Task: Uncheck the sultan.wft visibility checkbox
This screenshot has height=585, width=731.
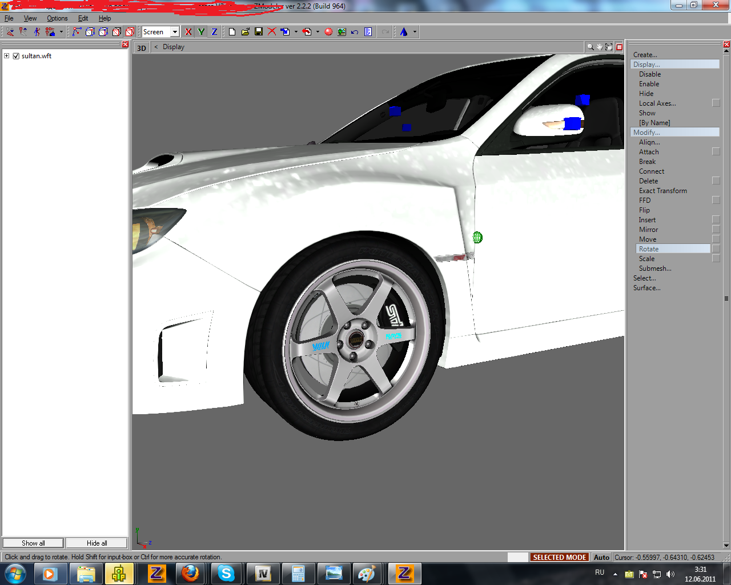Action: tap(16, 56)
